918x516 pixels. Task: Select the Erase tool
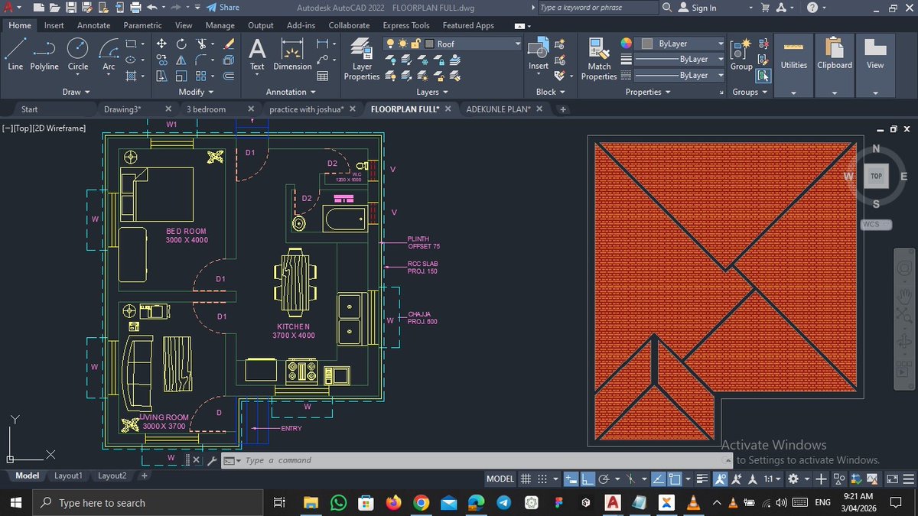click(x=228, y=44)
